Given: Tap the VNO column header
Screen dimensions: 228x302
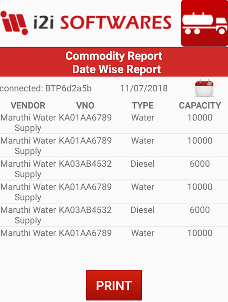Looking at the screenshot, I should [85, 105].
